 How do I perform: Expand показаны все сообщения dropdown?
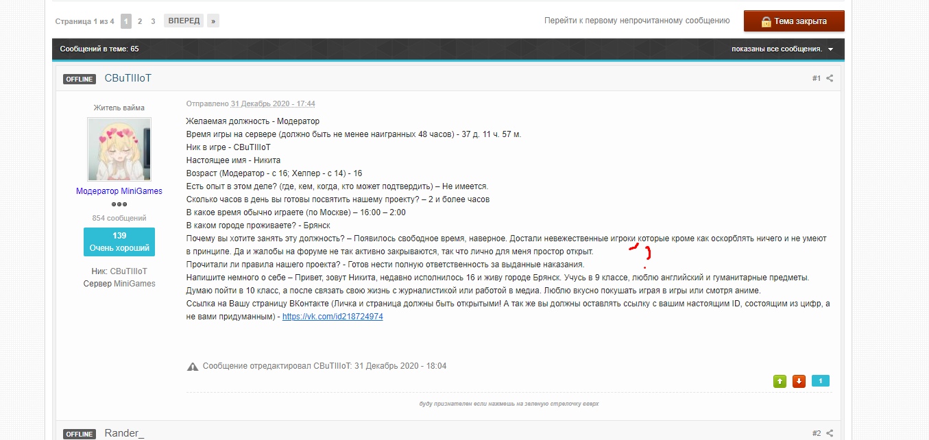click(x=782, y=49)
